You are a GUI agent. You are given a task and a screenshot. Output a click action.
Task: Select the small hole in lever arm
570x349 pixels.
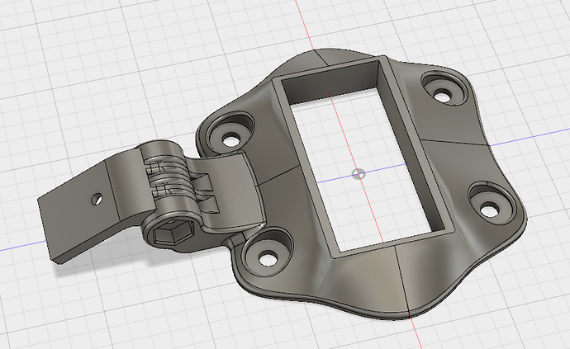coord(97,198)
